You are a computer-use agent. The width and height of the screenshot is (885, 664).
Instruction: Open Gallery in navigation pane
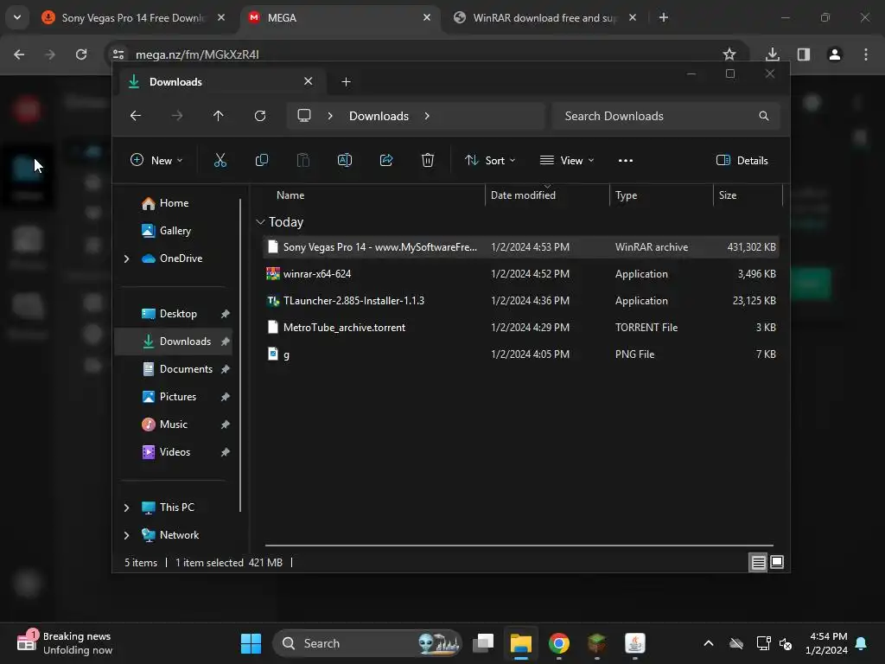click(x=175, y=231)
